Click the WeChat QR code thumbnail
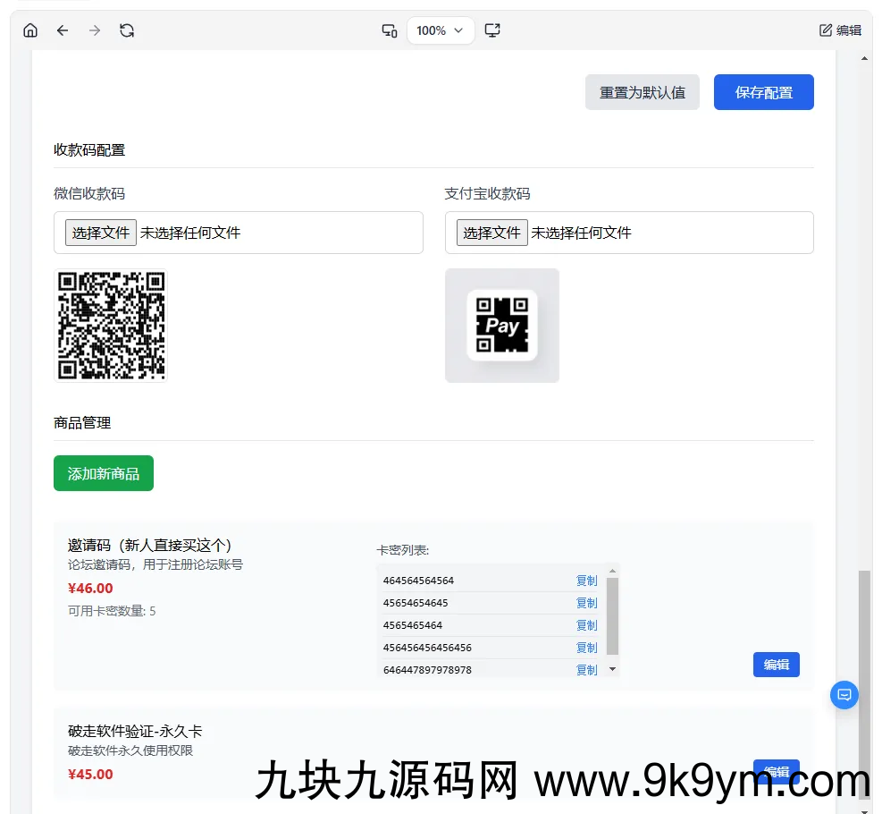882x814 pixels. (x=111, y=326)
